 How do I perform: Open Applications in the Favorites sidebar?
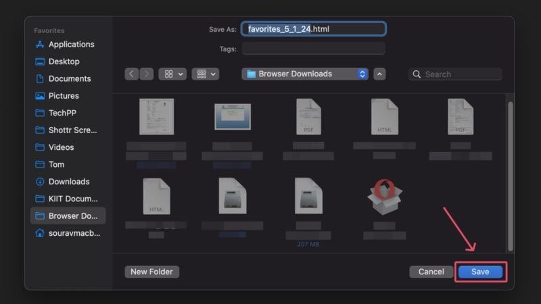click(x=68, y=45)
